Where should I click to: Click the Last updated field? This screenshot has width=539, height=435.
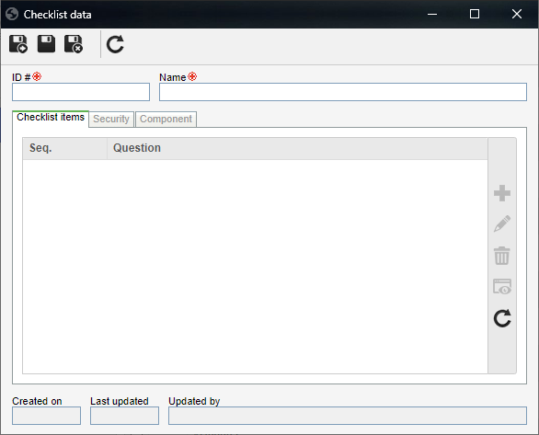pyautogui.click(x=124, y=416)
